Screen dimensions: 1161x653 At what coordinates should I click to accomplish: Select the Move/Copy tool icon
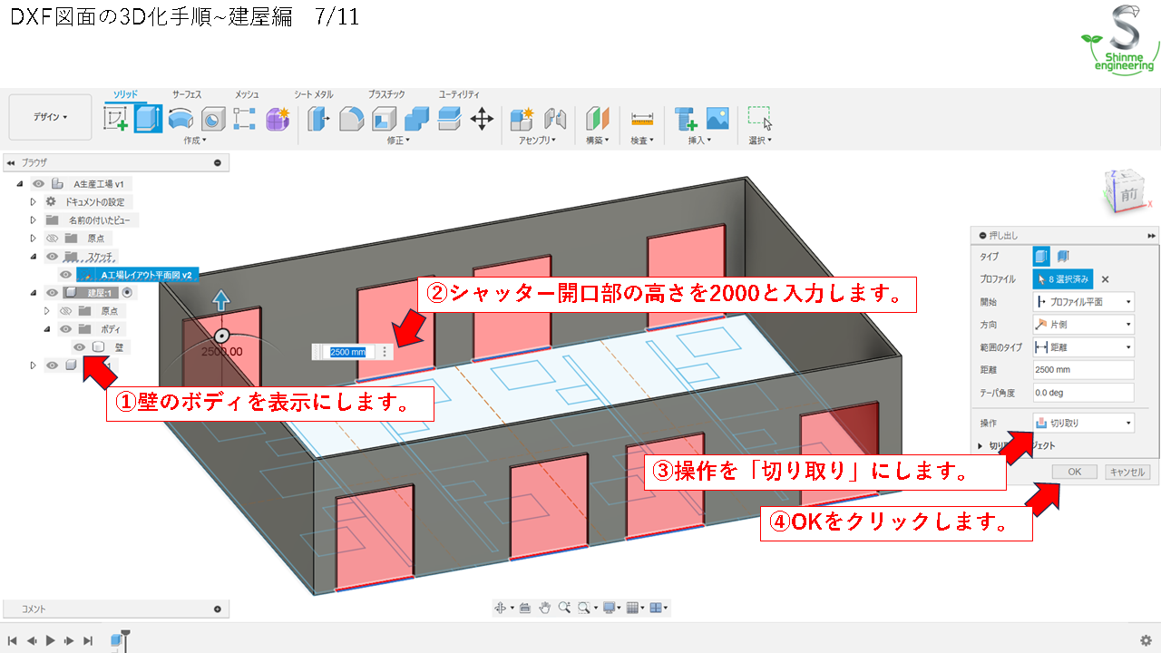(x=482, y=118)
